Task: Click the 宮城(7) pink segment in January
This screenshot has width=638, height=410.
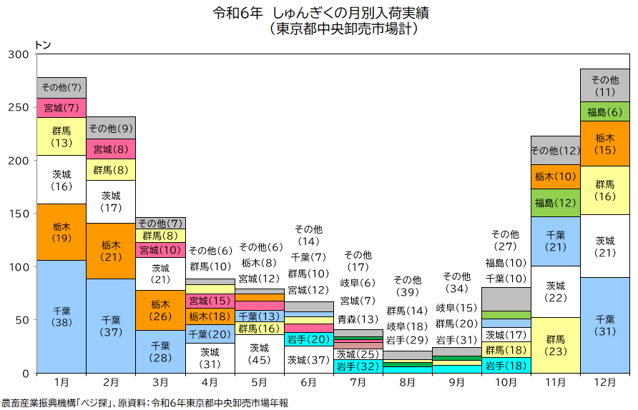Action: 62,108
